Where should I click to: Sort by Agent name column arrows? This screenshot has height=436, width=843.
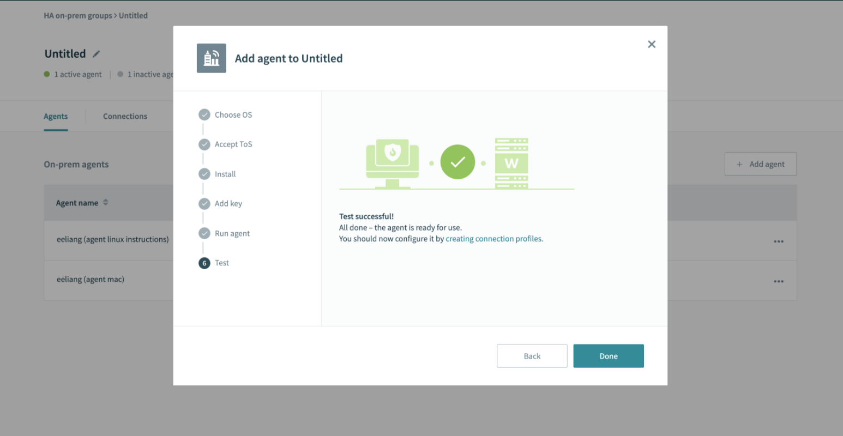click(106, 203)
